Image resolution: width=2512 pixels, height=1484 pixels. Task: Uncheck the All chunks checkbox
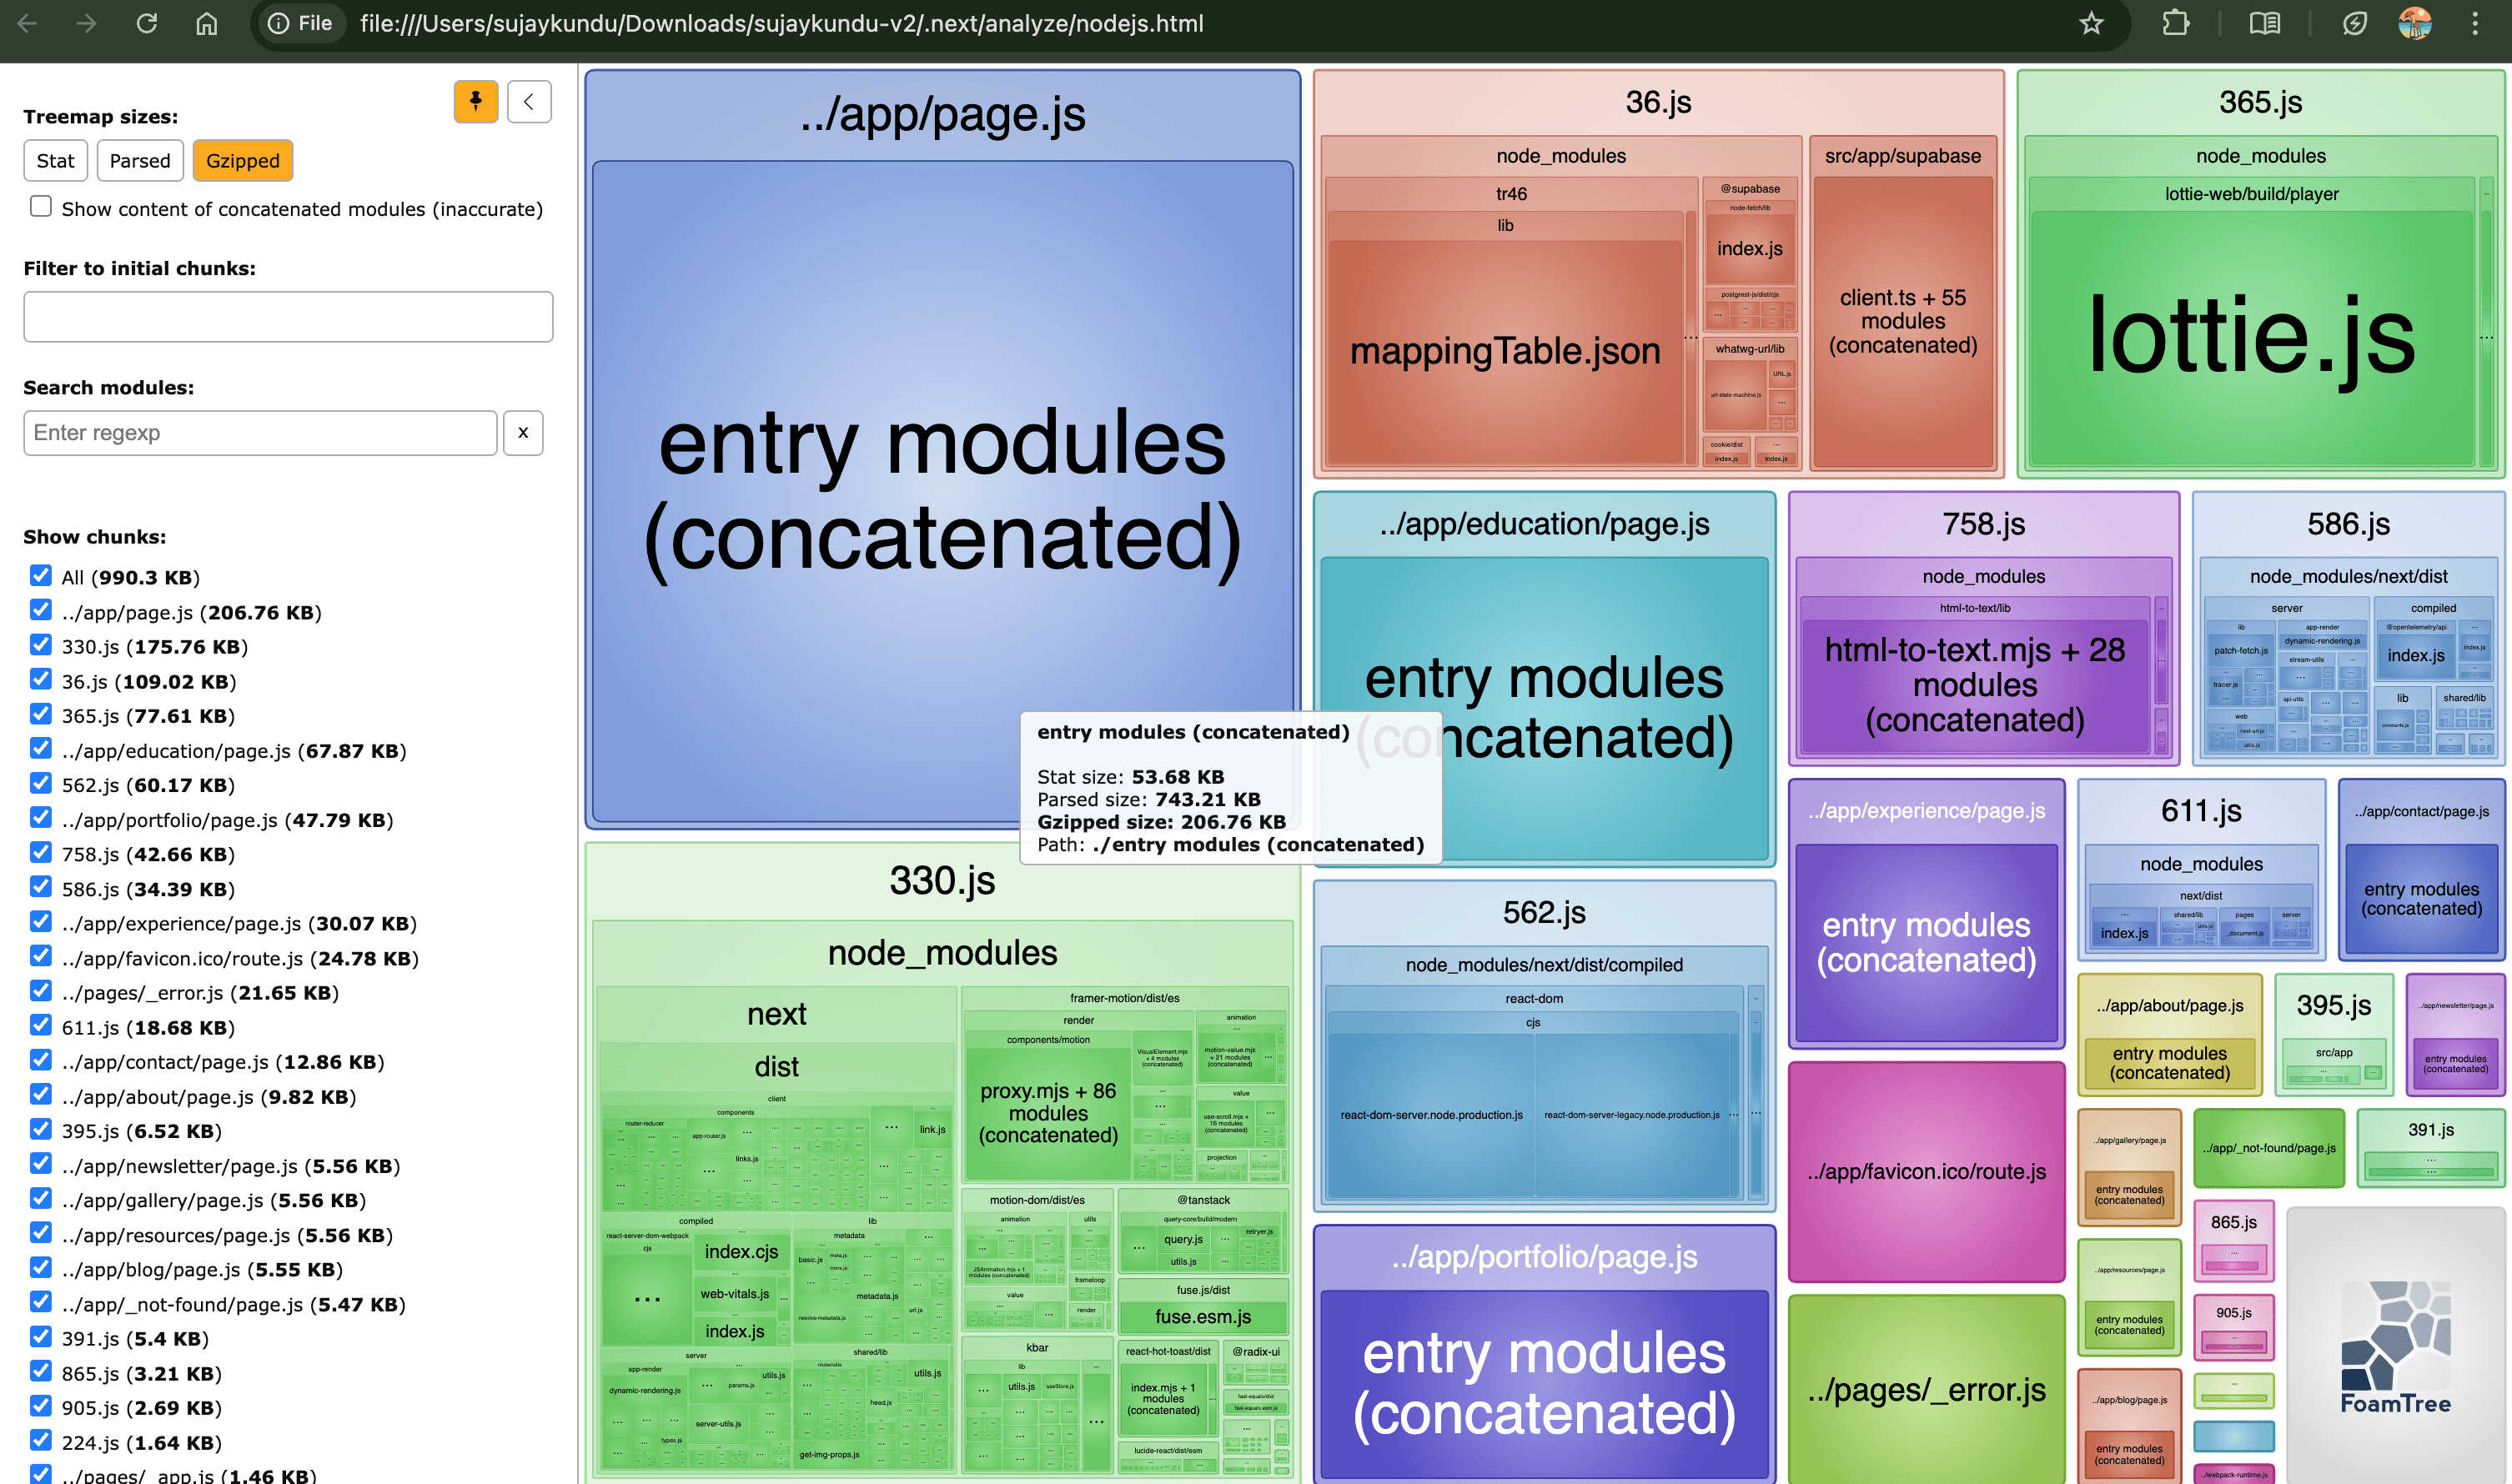[40, 575]
